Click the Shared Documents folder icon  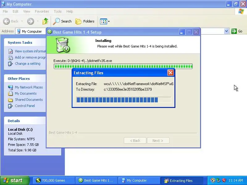[x=10, y=100]
